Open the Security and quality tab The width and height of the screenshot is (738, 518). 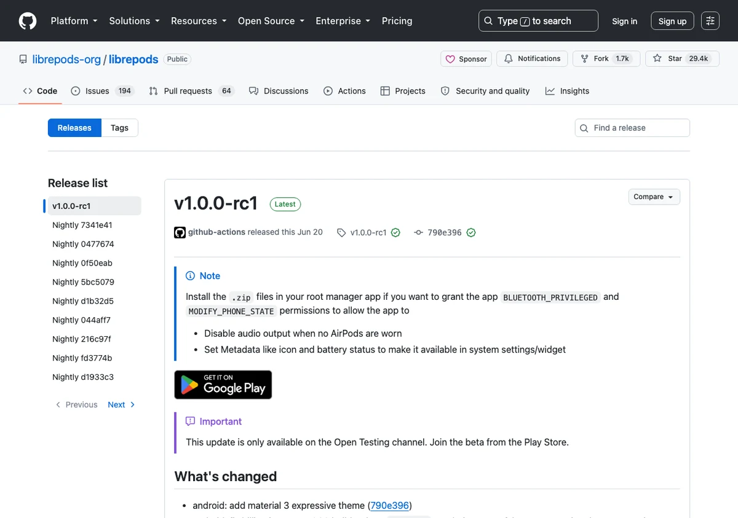tap(485, 91)
